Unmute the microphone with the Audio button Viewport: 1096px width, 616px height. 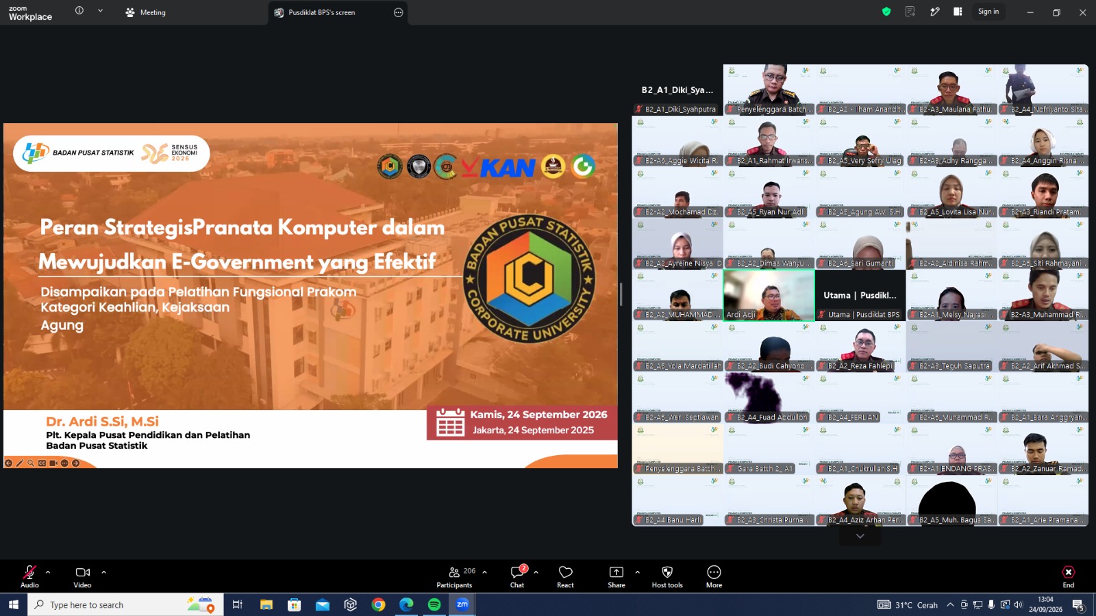click(x=29, y=576)
